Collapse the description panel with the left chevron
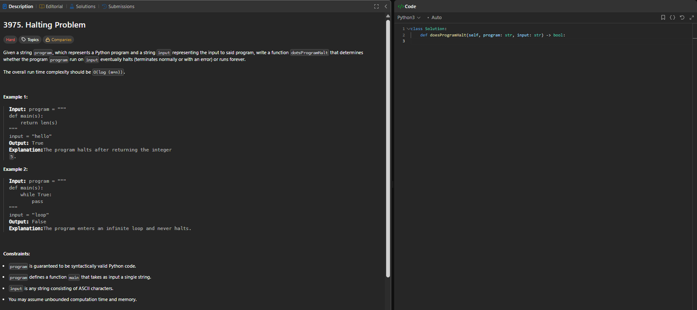Screen dimensions: 697x310 [x=386, y=7]
